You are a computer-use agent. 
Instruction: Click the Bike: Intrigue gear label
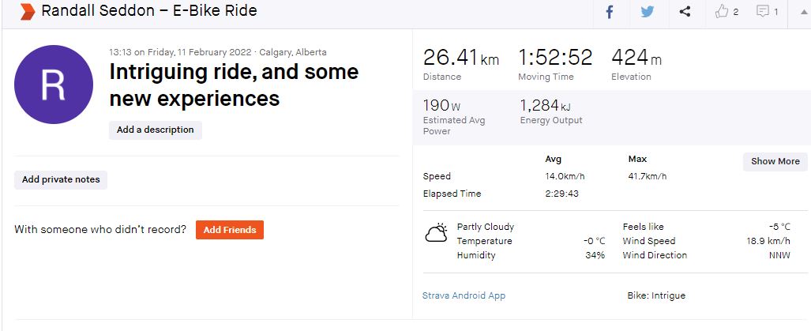pyautogui.click(x=655, y=295)
